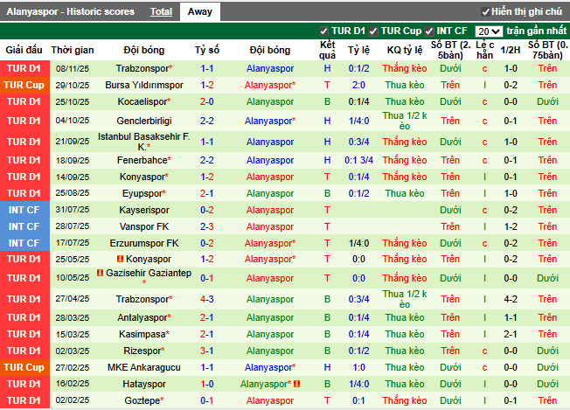
Task: Click the Vanspor FK team name
Action: [x=144, y=226]
